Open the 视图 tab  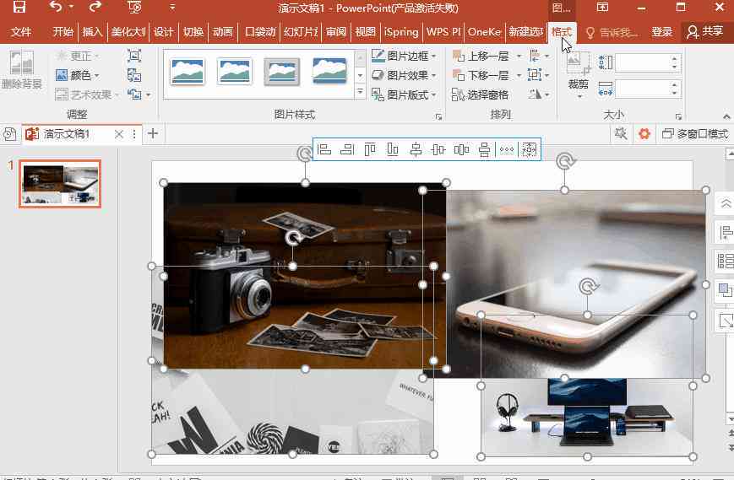[365, 32]
